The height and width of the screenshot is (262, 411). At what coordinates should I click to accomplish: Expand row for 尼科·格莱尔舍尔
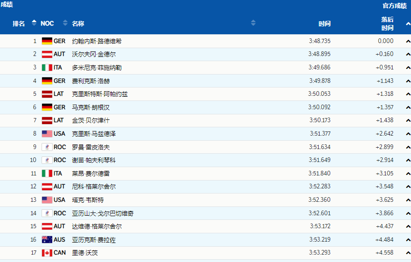point(408,187)
